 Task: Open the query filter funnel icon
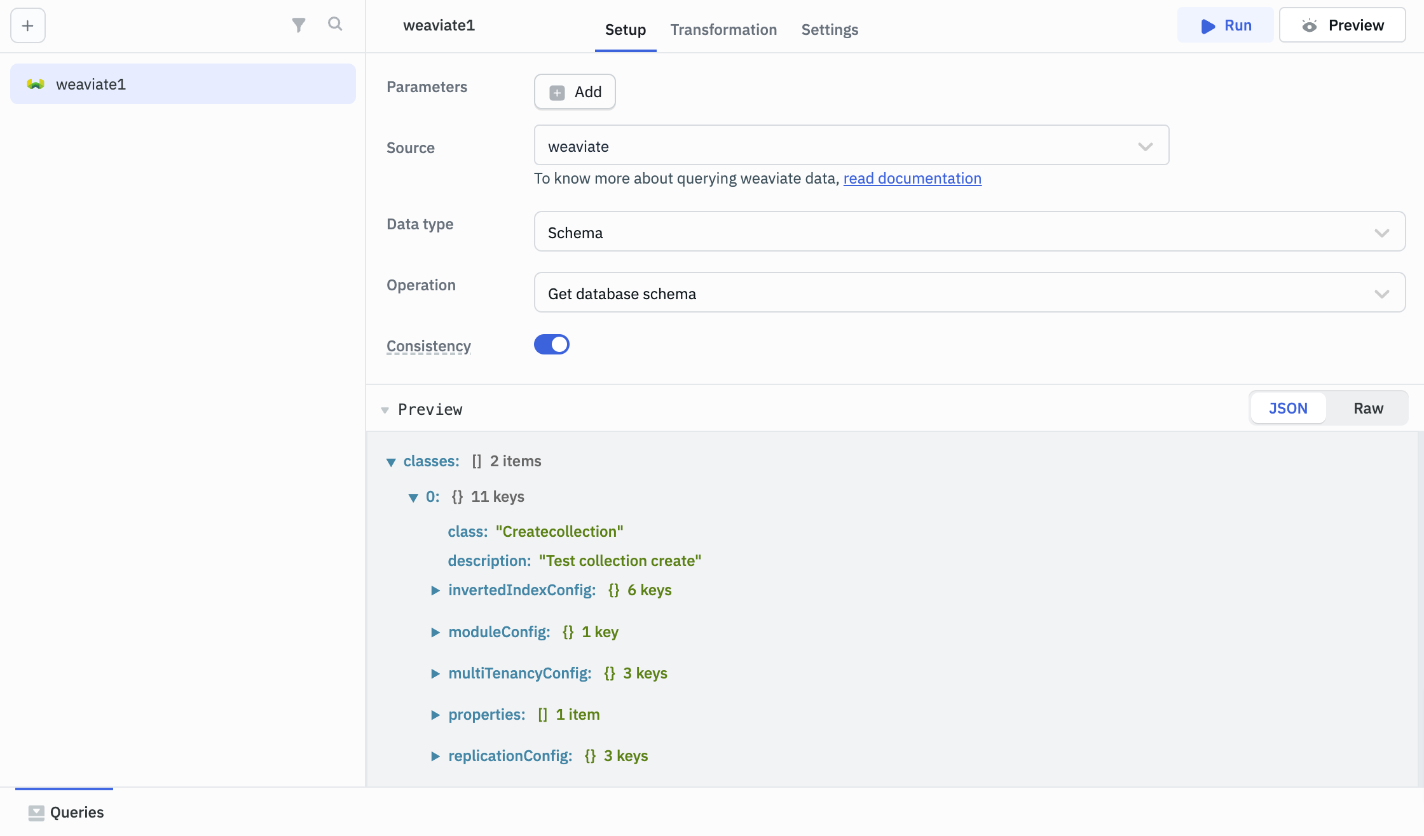pos(299,25)
